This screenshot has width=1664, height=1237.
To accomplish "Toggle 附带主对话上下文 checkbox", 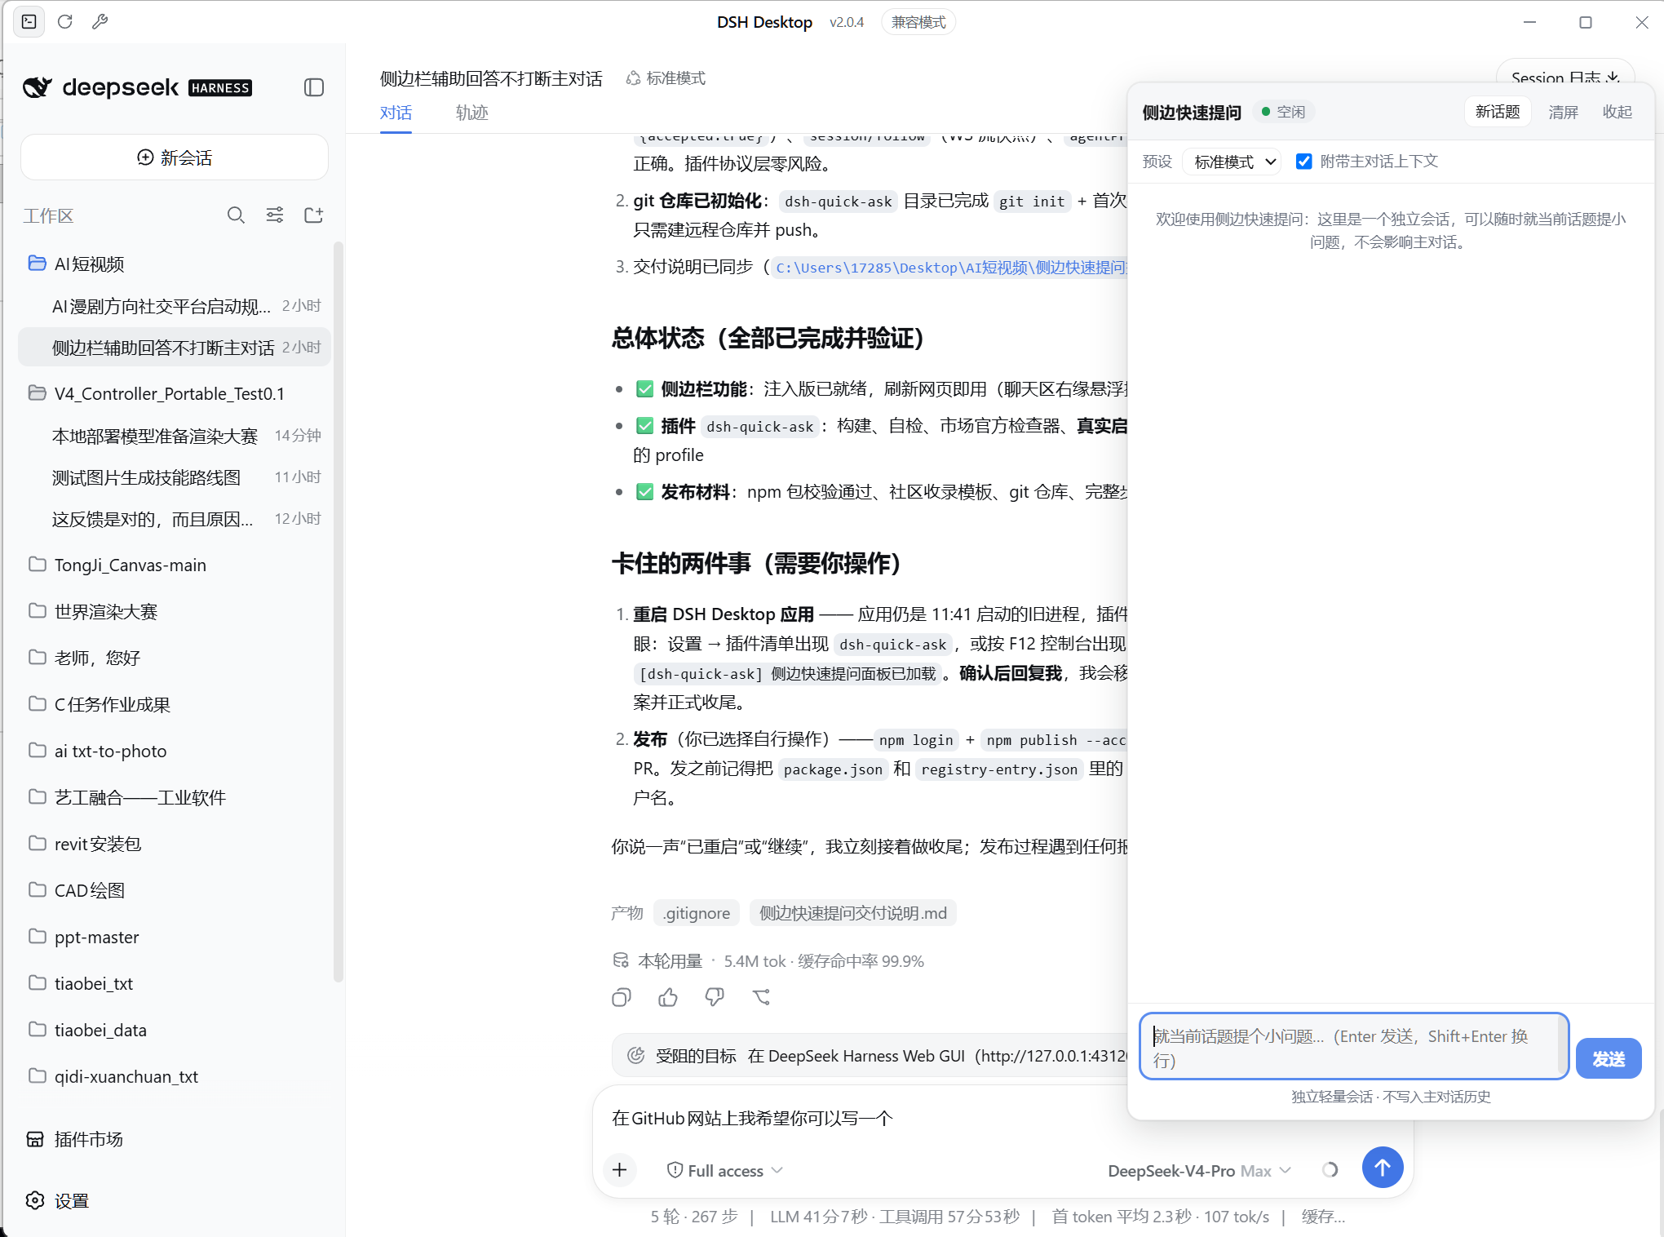I will (x=1304, y=162).
